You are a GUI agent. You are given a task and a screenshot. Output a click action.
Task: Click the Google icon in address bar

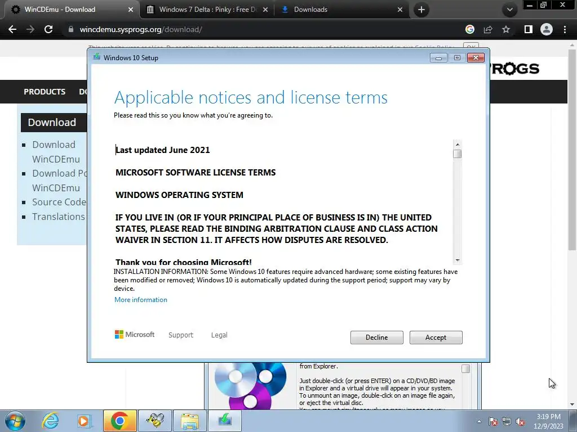coord(470,29)
